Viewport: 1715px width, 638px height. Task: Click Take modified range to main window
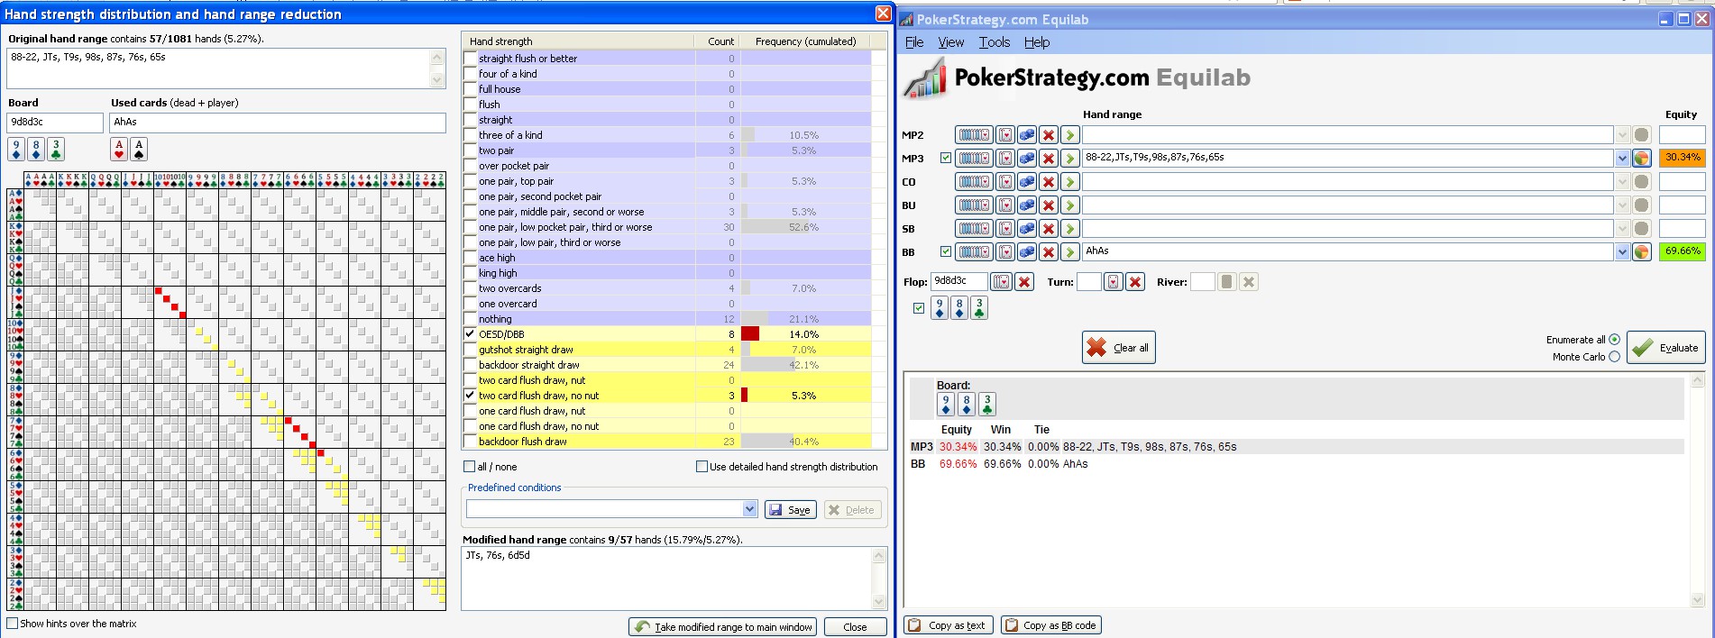(x=722, y=627)
